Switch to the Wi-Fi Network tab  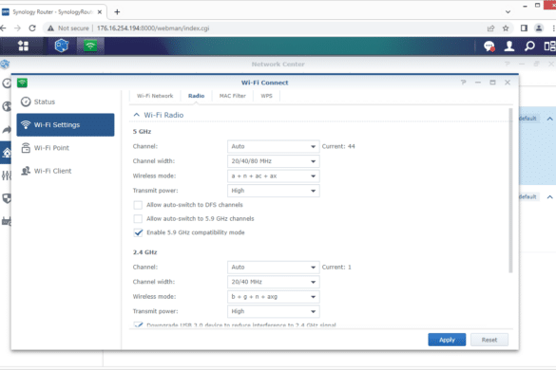tap(155, 96)
